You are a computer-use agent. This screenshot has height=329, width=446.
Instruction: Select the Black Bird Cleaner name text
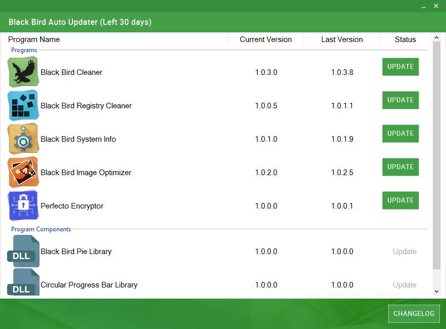point(71,72)
